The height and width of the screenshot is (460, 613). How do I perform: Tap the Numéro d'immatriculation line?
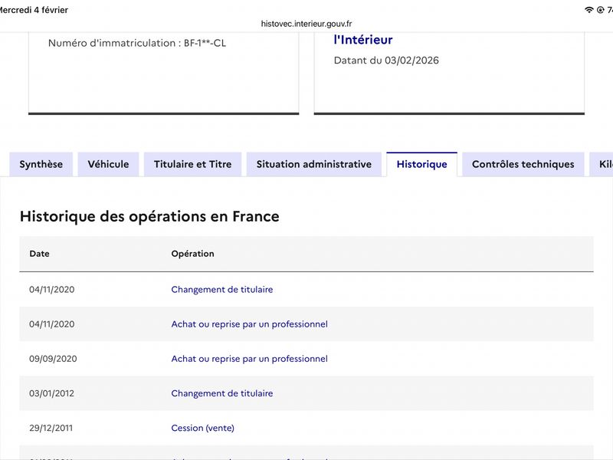pos(137,43)
